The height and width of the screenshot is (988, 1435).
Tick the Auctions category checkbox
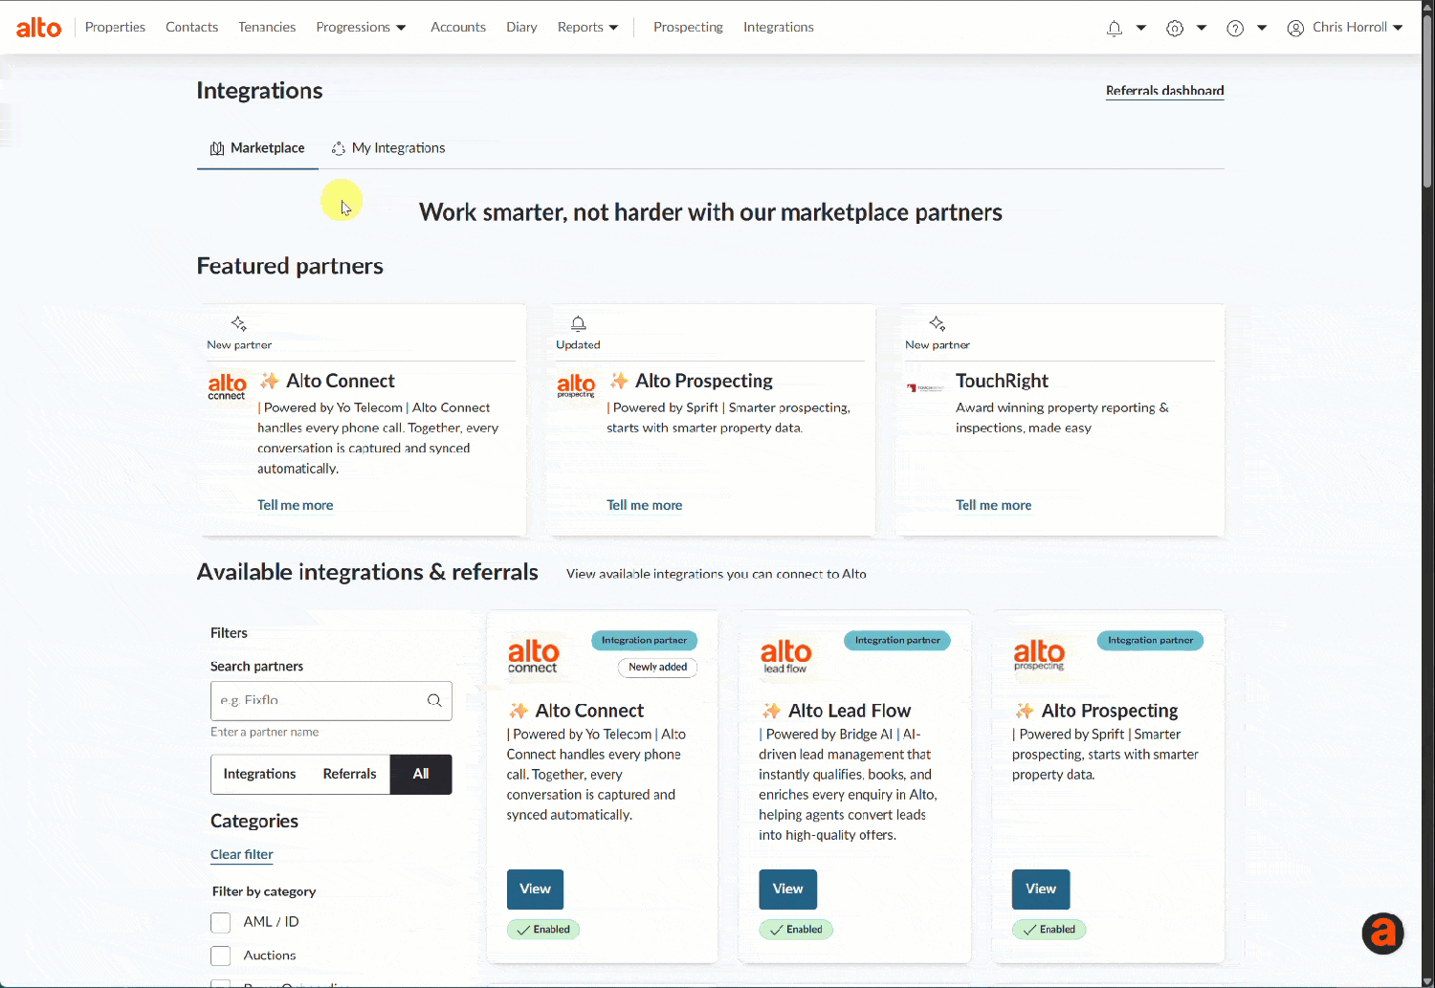point(221,955)
